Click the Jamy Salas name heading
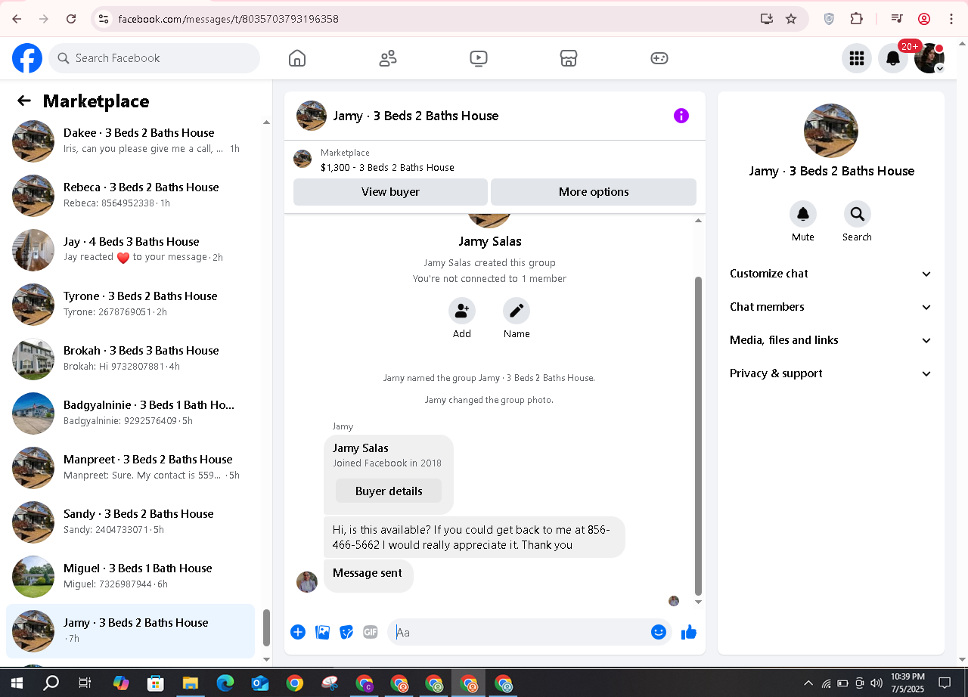 pos(490,242)
